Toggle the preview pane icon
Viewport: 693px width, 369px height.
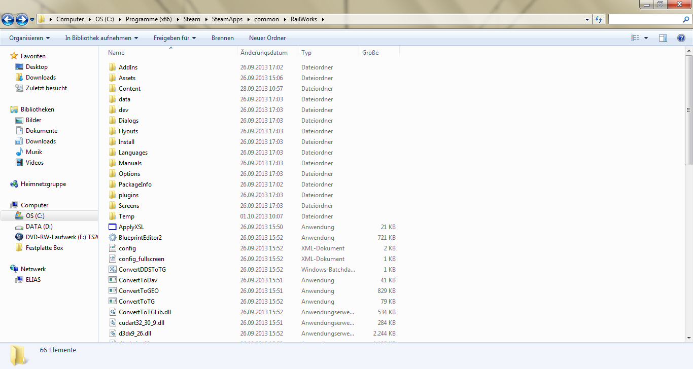click(x=663, y=38)
